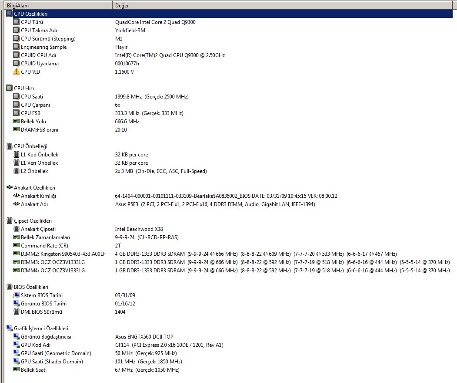Click the 1.1500 V value
The width and height of the screenshot is (457, 383).
[124, 71]
